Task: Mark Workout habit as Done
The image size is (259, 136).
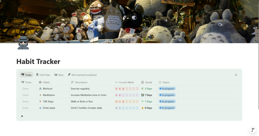Action: [25, 89]
